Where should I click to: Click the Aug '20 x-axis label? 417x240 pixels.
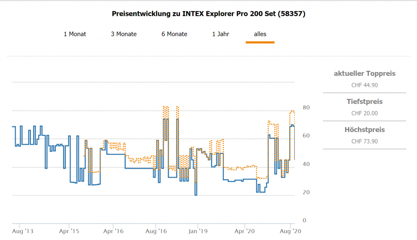click(290, 231)
